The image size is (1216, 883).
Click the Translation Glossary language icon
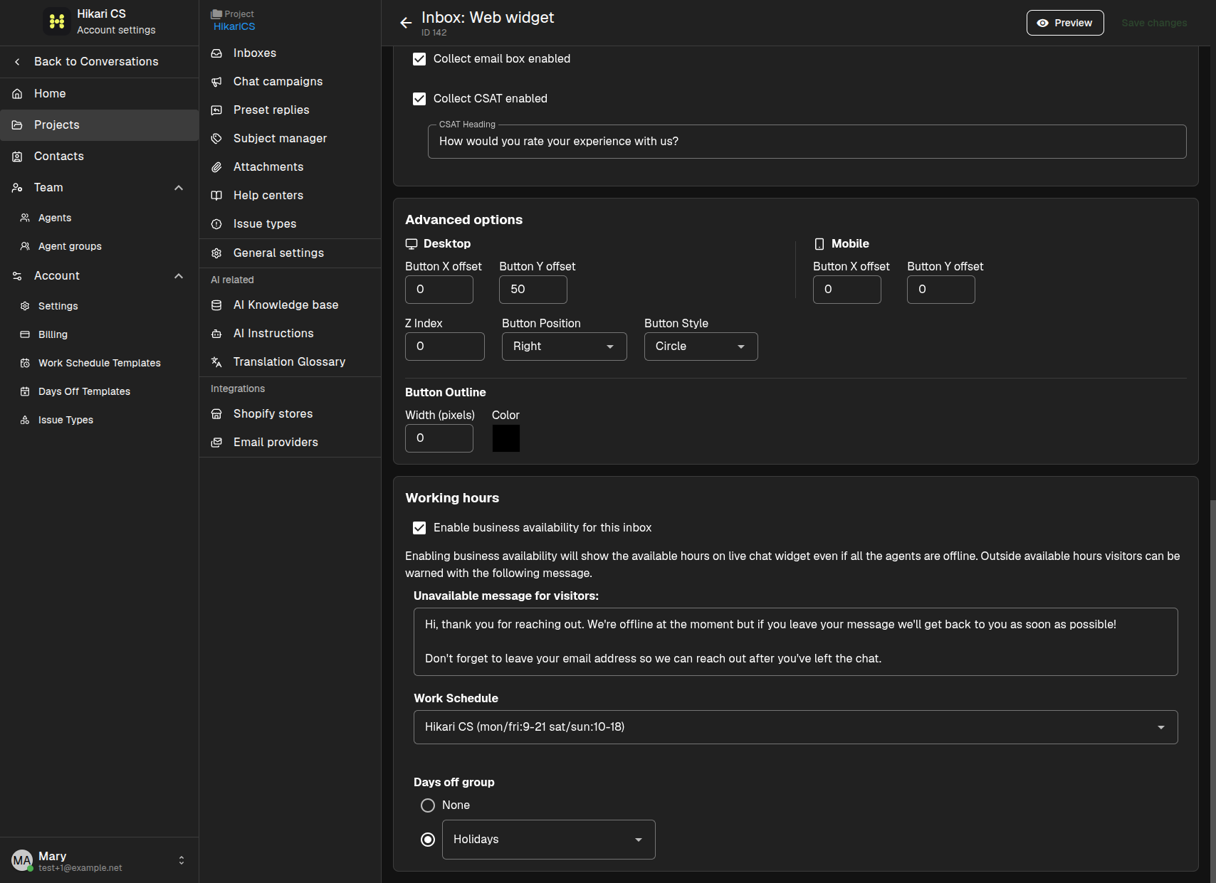click(x=216, y=362)
